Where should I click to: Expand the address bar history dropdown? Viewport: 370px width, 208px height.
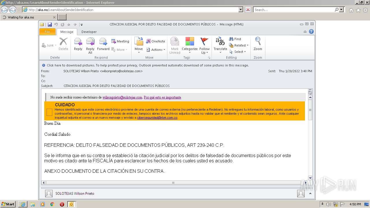[x=241, y=10]
